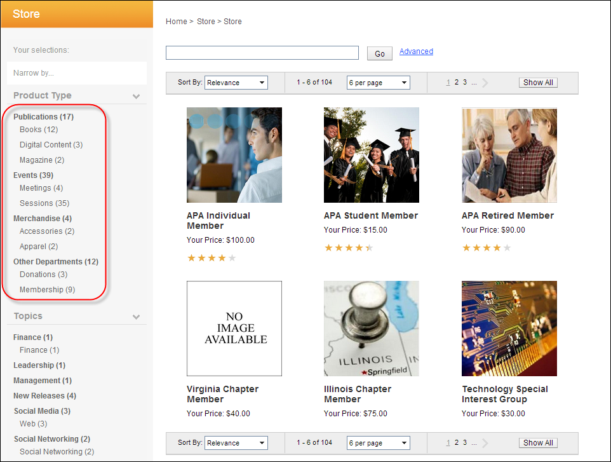
Task: Click the APA Retired Member star rating
Action: click(487, 248)
